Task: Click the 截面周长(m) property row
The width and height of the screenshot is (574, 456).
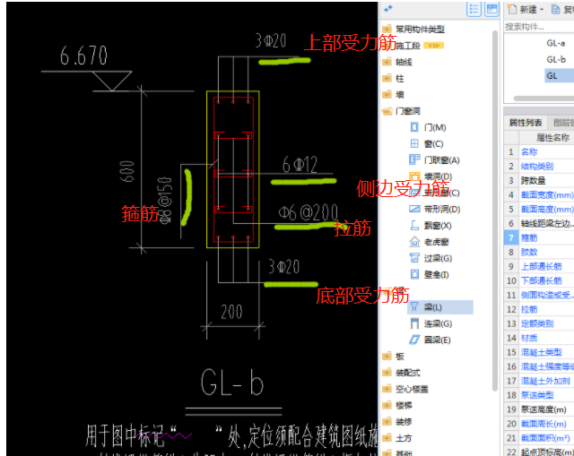Action: [x=539, y=424]
